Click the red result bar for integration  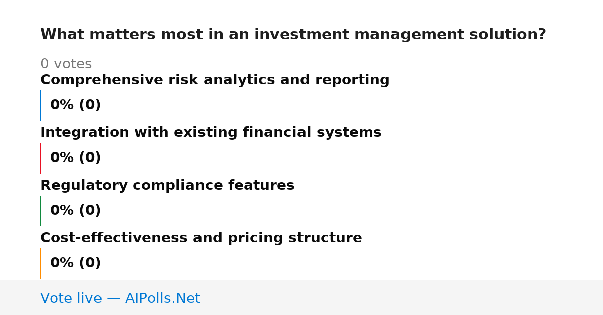pyautogui.click(x=40, y=158)
